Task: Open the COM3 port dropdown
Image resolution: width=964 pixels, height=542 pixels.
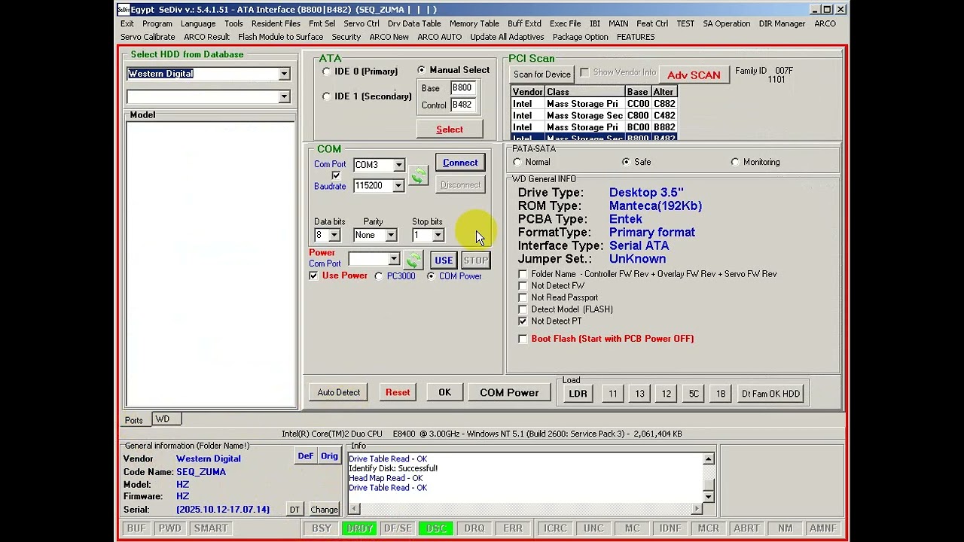Action: coord(398,165)
